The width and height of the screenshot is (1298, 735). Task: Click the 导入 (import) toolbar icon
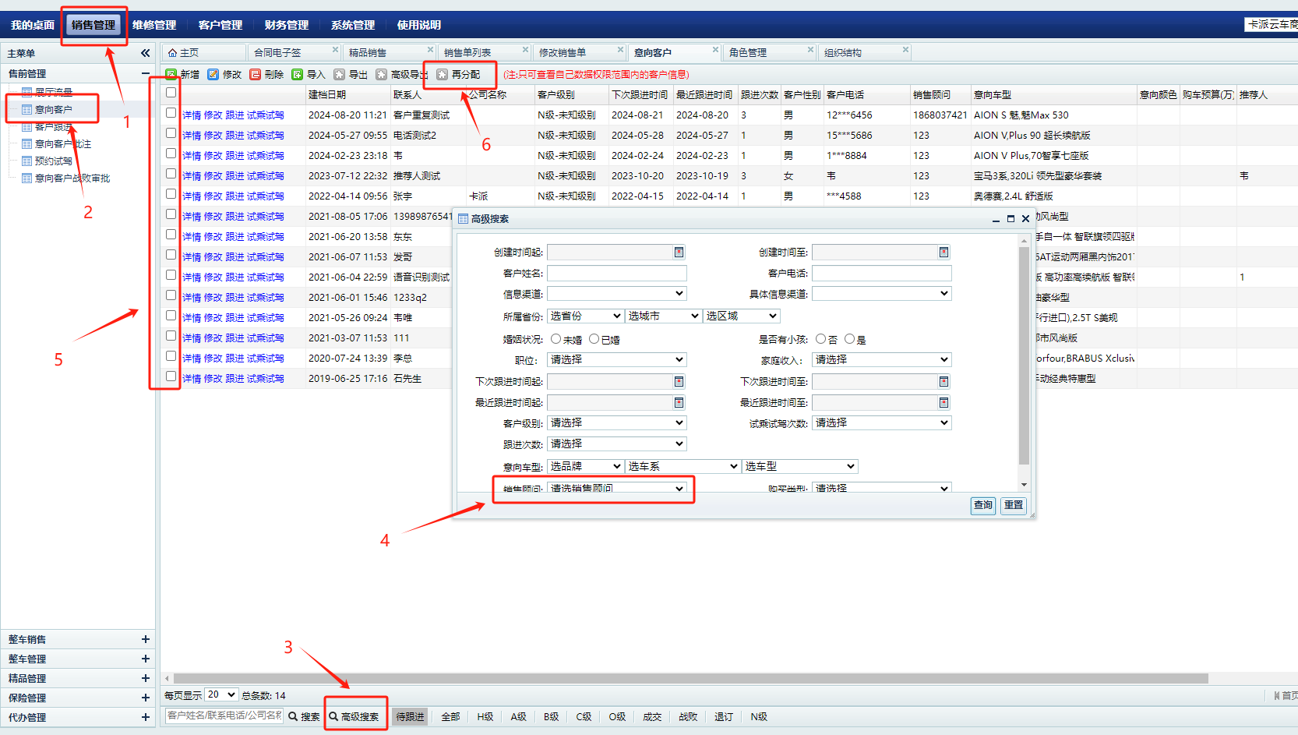(x=298, y=75)
